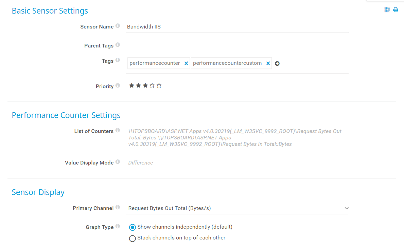
Task: Select Show channels independently option
Action: [x=133, y=227]
